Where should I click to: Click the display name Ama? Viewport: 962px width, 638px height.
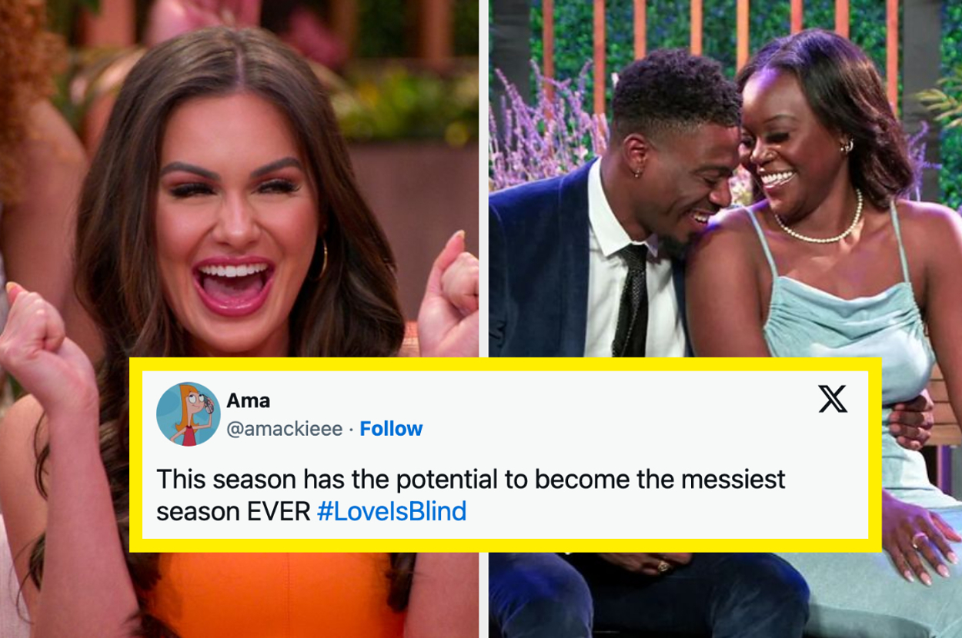tap(248, 400)
